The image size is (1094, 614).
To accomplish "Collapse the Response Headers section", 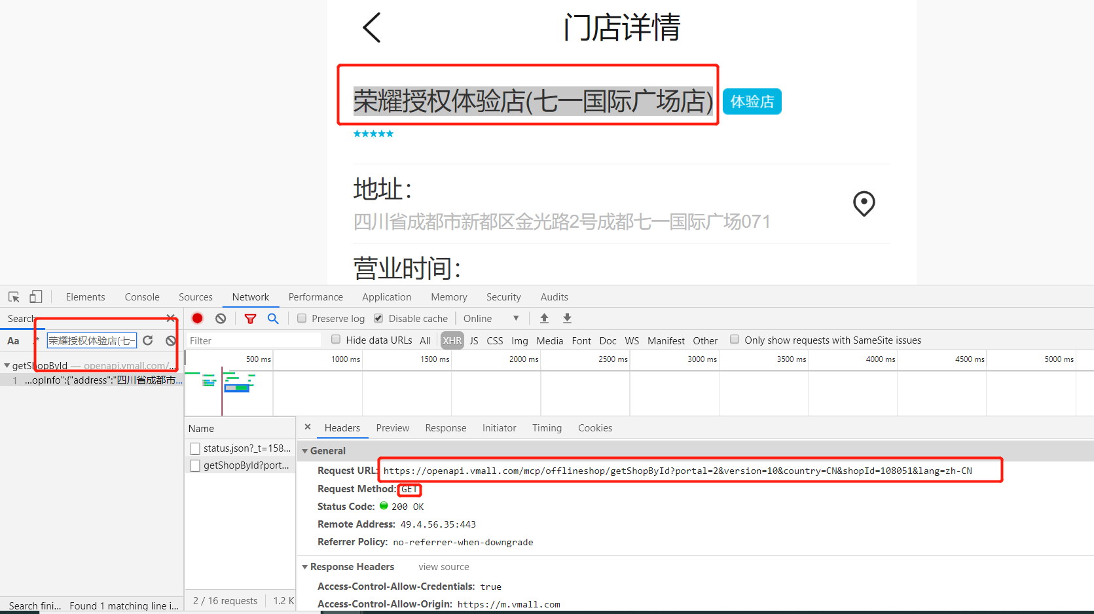I will tap(304, 567).
